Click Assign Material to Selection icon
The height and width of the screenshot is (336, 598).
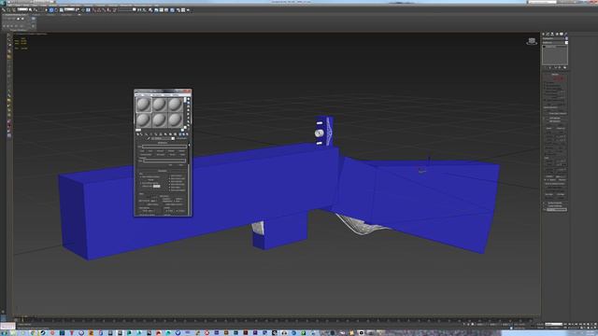pos(147,134)
